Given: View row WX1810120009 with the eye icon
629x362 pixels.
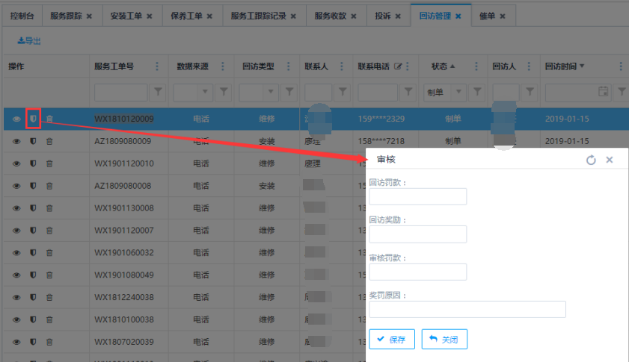Looking at the screenshot, I should coord(16,119).
